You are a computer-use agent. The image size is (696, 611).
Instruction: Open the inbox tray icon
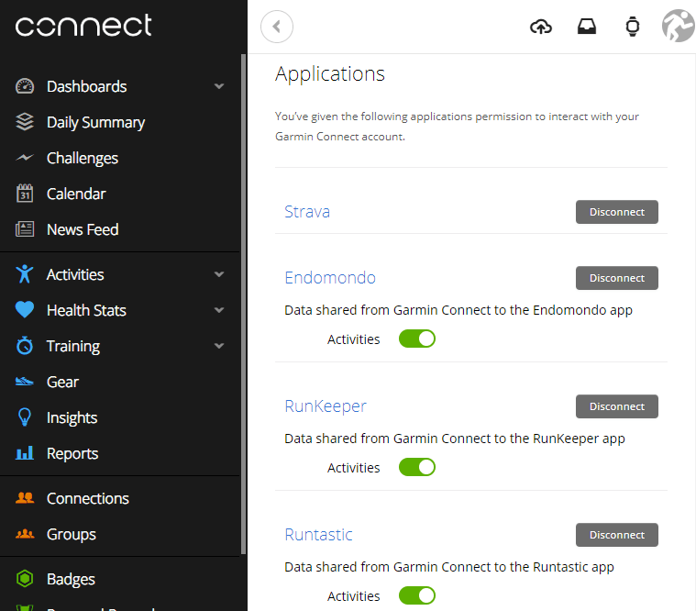(587, 27)
